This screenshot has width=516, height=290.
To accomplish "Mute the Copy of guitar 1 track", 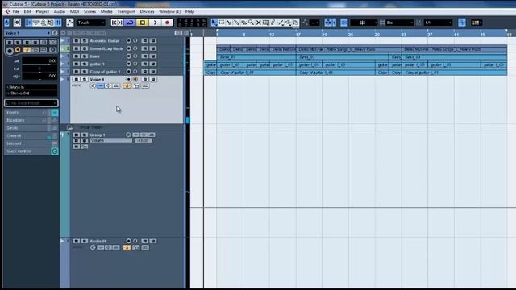I will [77, 72].
